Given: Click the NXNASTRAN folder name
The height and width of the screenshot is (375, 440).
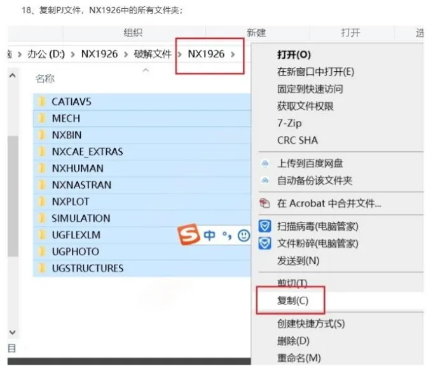Looking at the screenshot, I should [x=81, y=185].
